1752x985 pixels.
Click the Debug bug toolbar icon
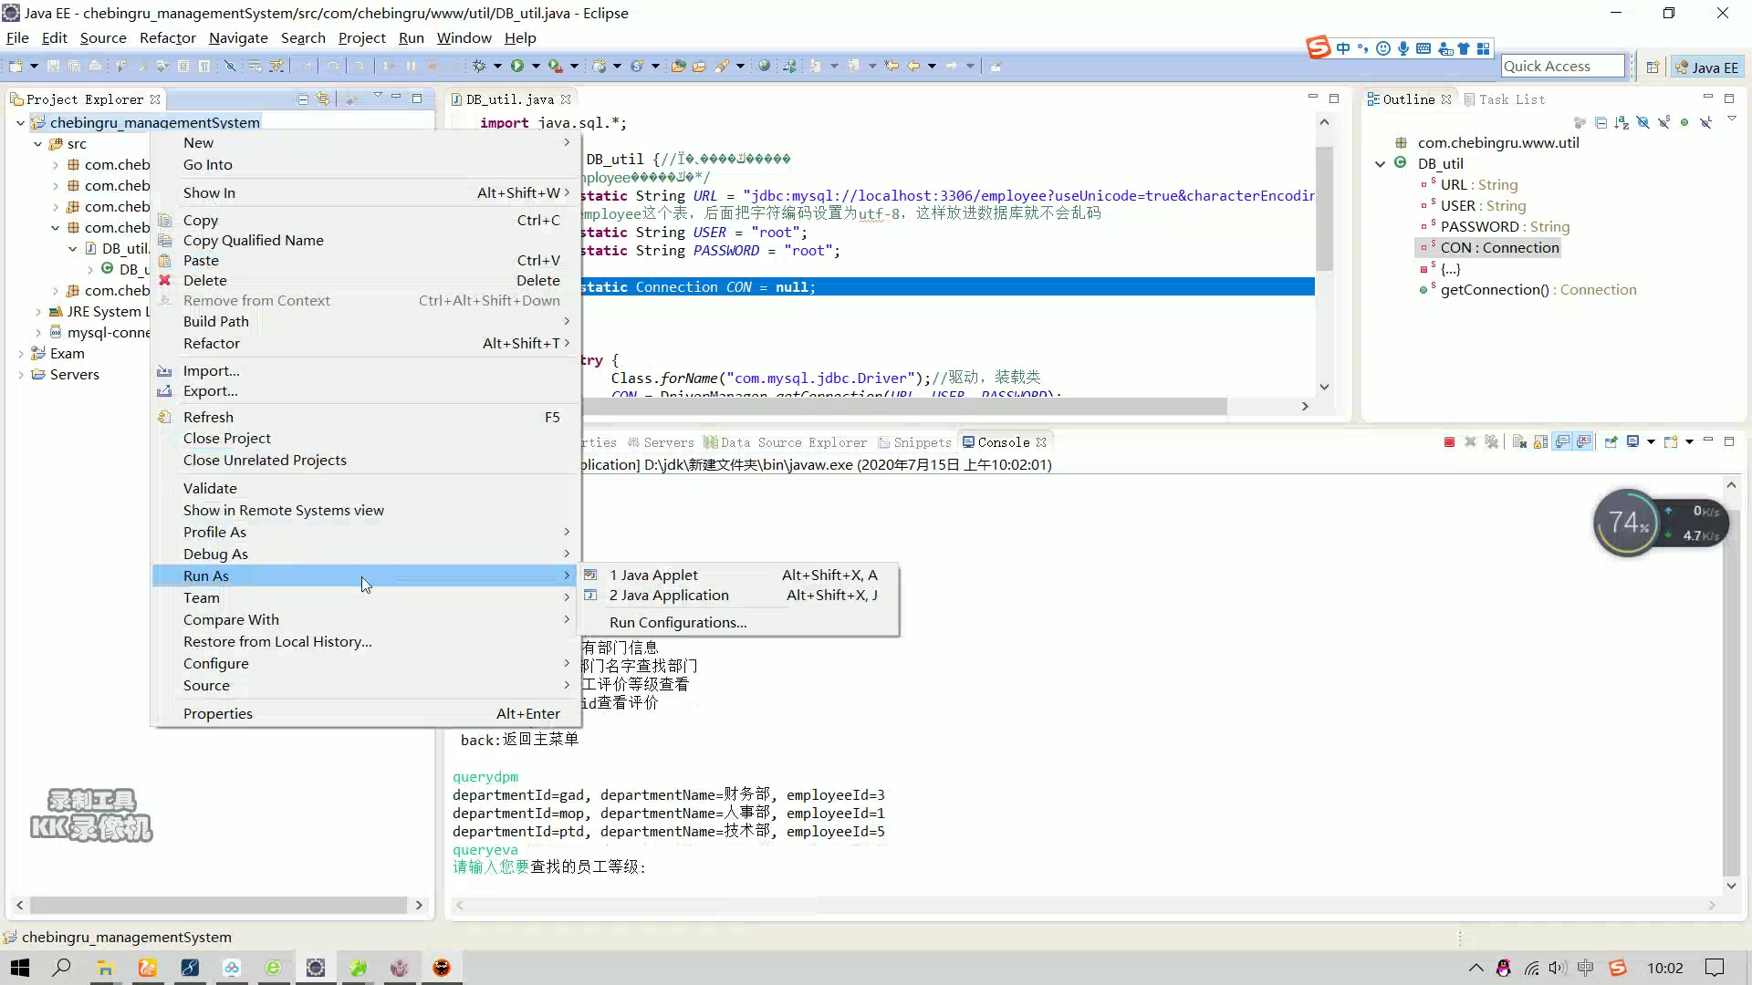[479, 66]
